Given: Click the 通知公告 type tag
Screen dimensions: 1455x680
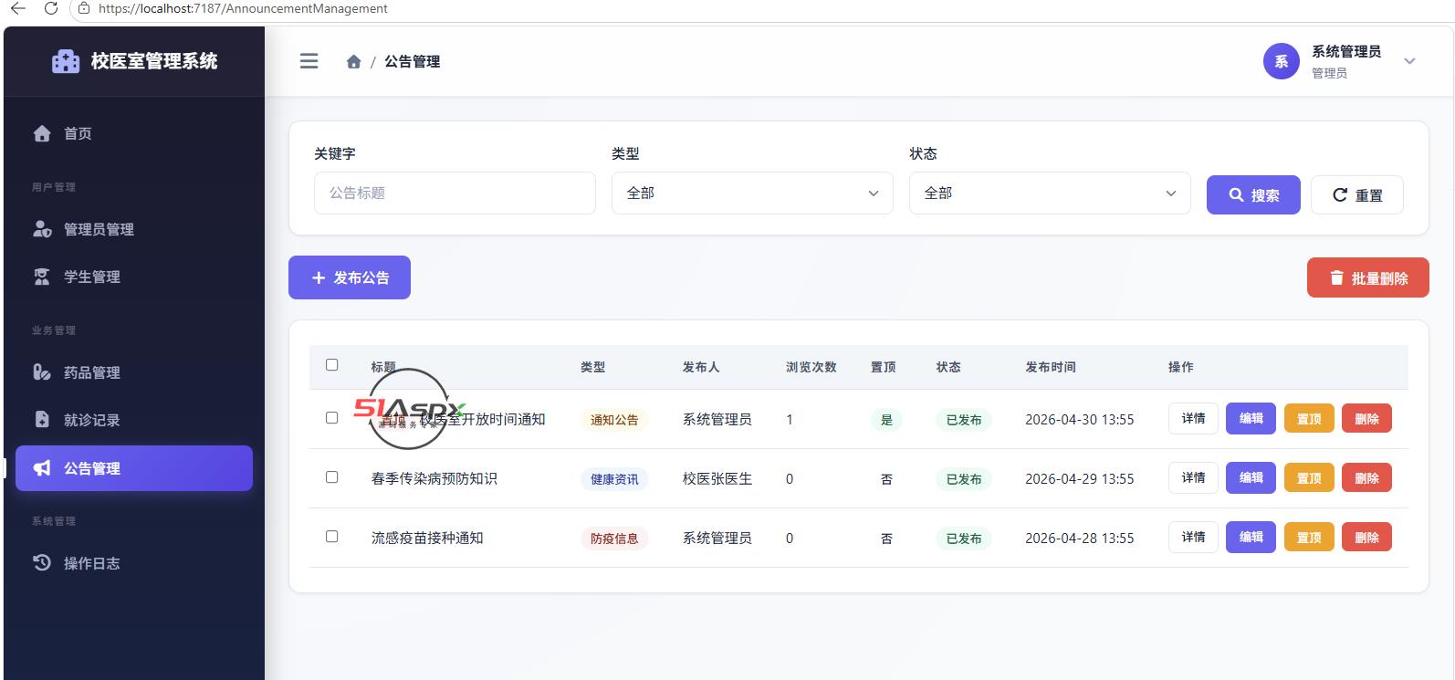Looking at the screenshot, I should click(614, 420).
